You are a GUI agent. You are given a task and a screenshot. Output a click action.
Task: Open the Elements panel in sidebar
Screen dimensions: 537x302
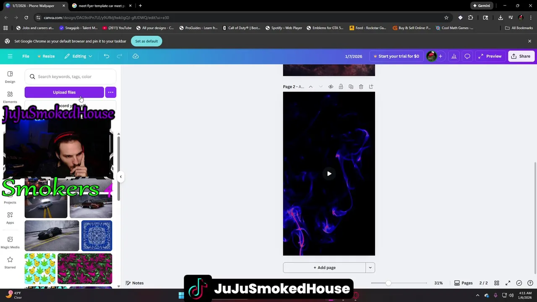(x=10, y=97)
